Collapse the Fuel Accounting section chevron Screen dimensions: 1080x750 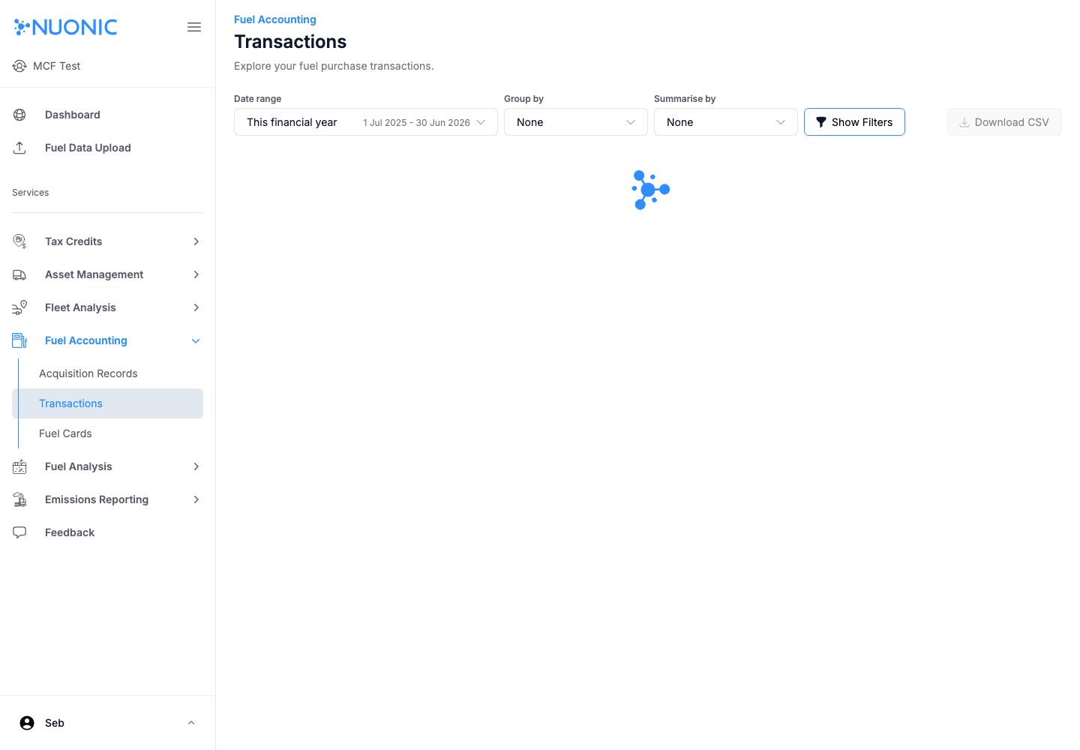point(196,340)
